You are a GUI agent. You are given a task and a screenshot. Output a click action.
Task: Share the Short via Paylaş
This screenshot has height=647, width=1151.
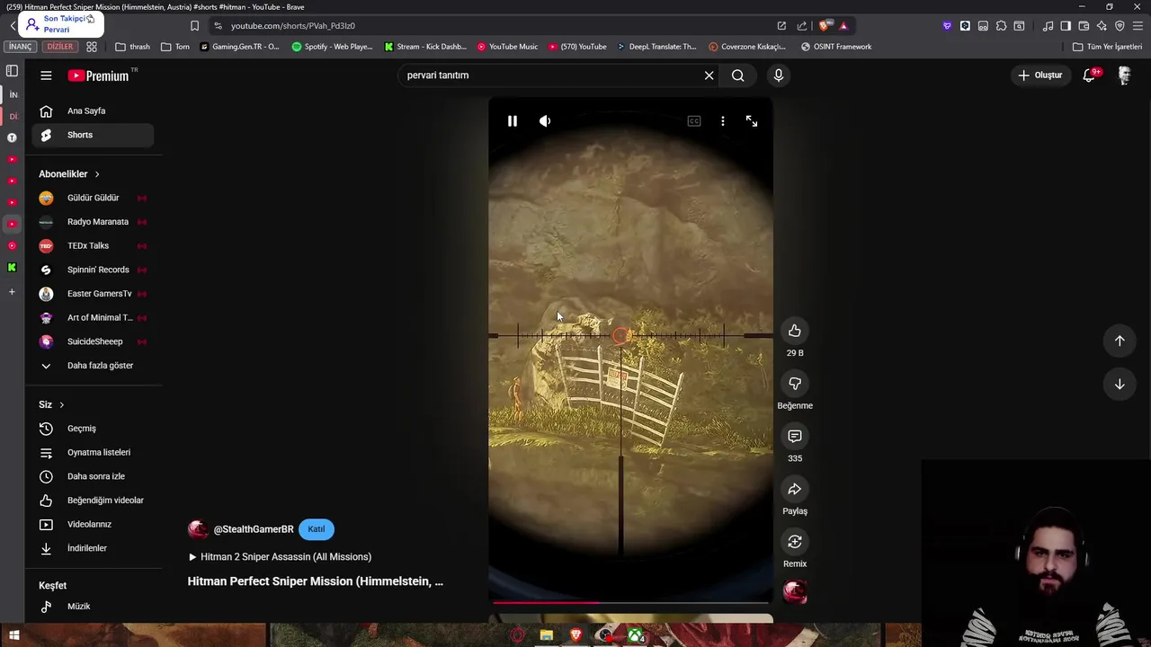coord(795,489)
